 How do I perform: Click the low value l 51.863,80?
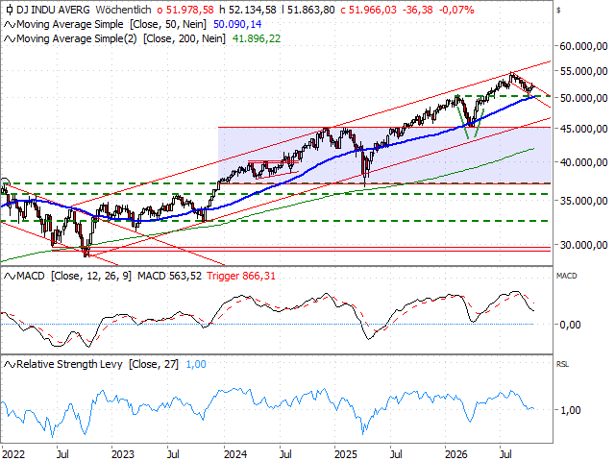click(x=308, y=10)
